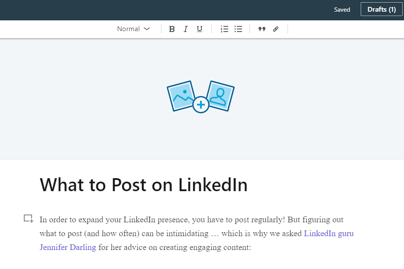Viewport: 404px width, 269px height.
Task: Expand the chevron next to Normal
Action: pos(147,29)
